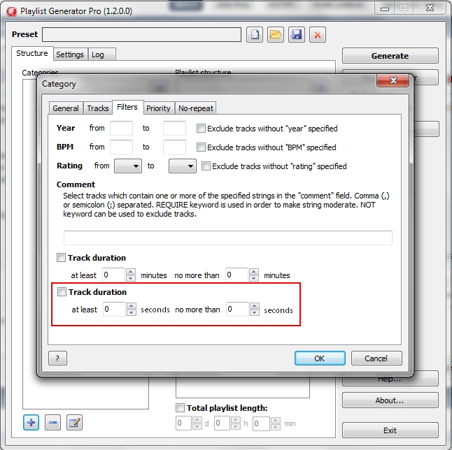Viewport: 452px width, 450px height.
Task: Toggle Exclude tracks without "rating" specified
Action: [x=206, y=166]
